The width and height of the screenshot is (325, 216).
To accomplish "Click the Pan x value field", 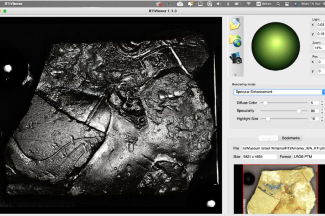I will [x=321, y=62].
